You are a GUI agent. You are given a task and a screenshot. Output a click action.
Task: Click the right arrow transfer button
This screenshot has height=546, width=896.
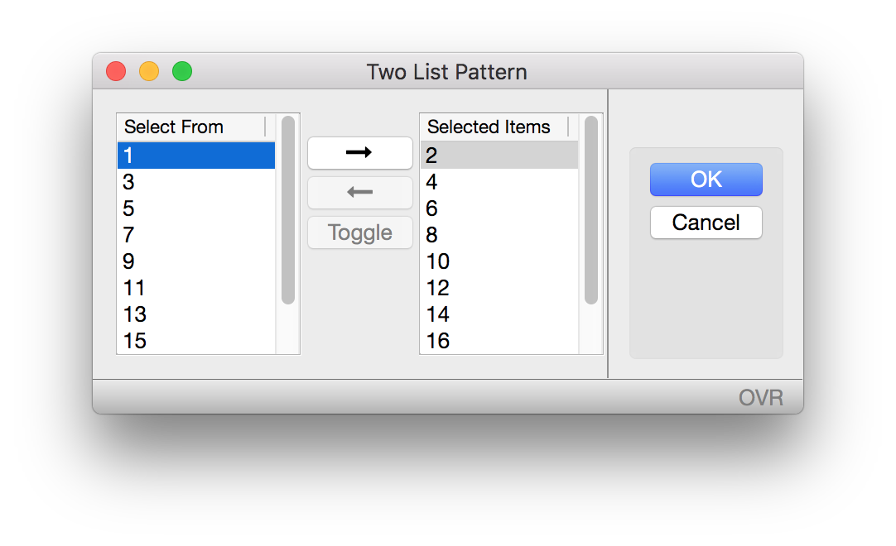(x=359, y=153)
